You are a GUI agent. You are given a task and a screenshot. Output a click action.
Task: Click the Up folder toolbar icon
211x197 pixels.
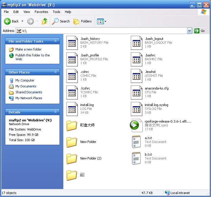(45, 21)
